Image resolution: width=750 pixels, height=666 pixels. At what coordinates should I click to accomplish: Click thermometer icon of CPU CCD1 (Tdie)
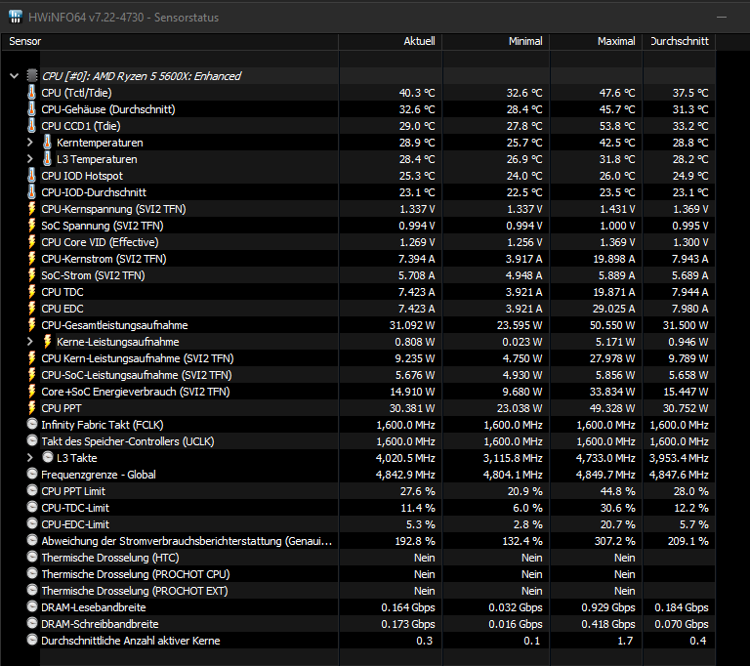pos(31,126)
